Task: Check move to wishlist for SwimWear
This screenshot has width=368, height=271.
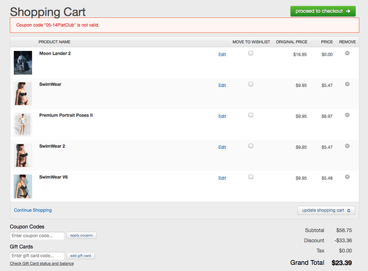Action: click(251, 84)
